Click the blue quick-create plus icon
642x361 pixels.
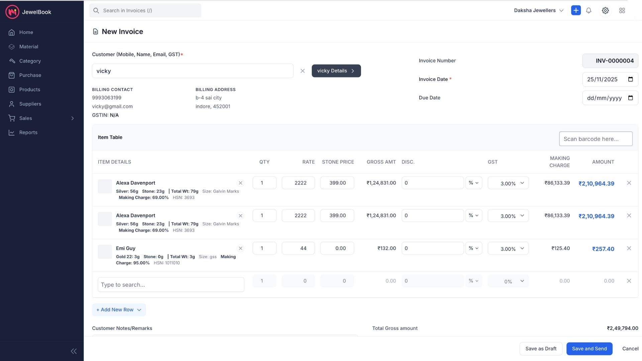pyautogui.click(x=576, y=10)
